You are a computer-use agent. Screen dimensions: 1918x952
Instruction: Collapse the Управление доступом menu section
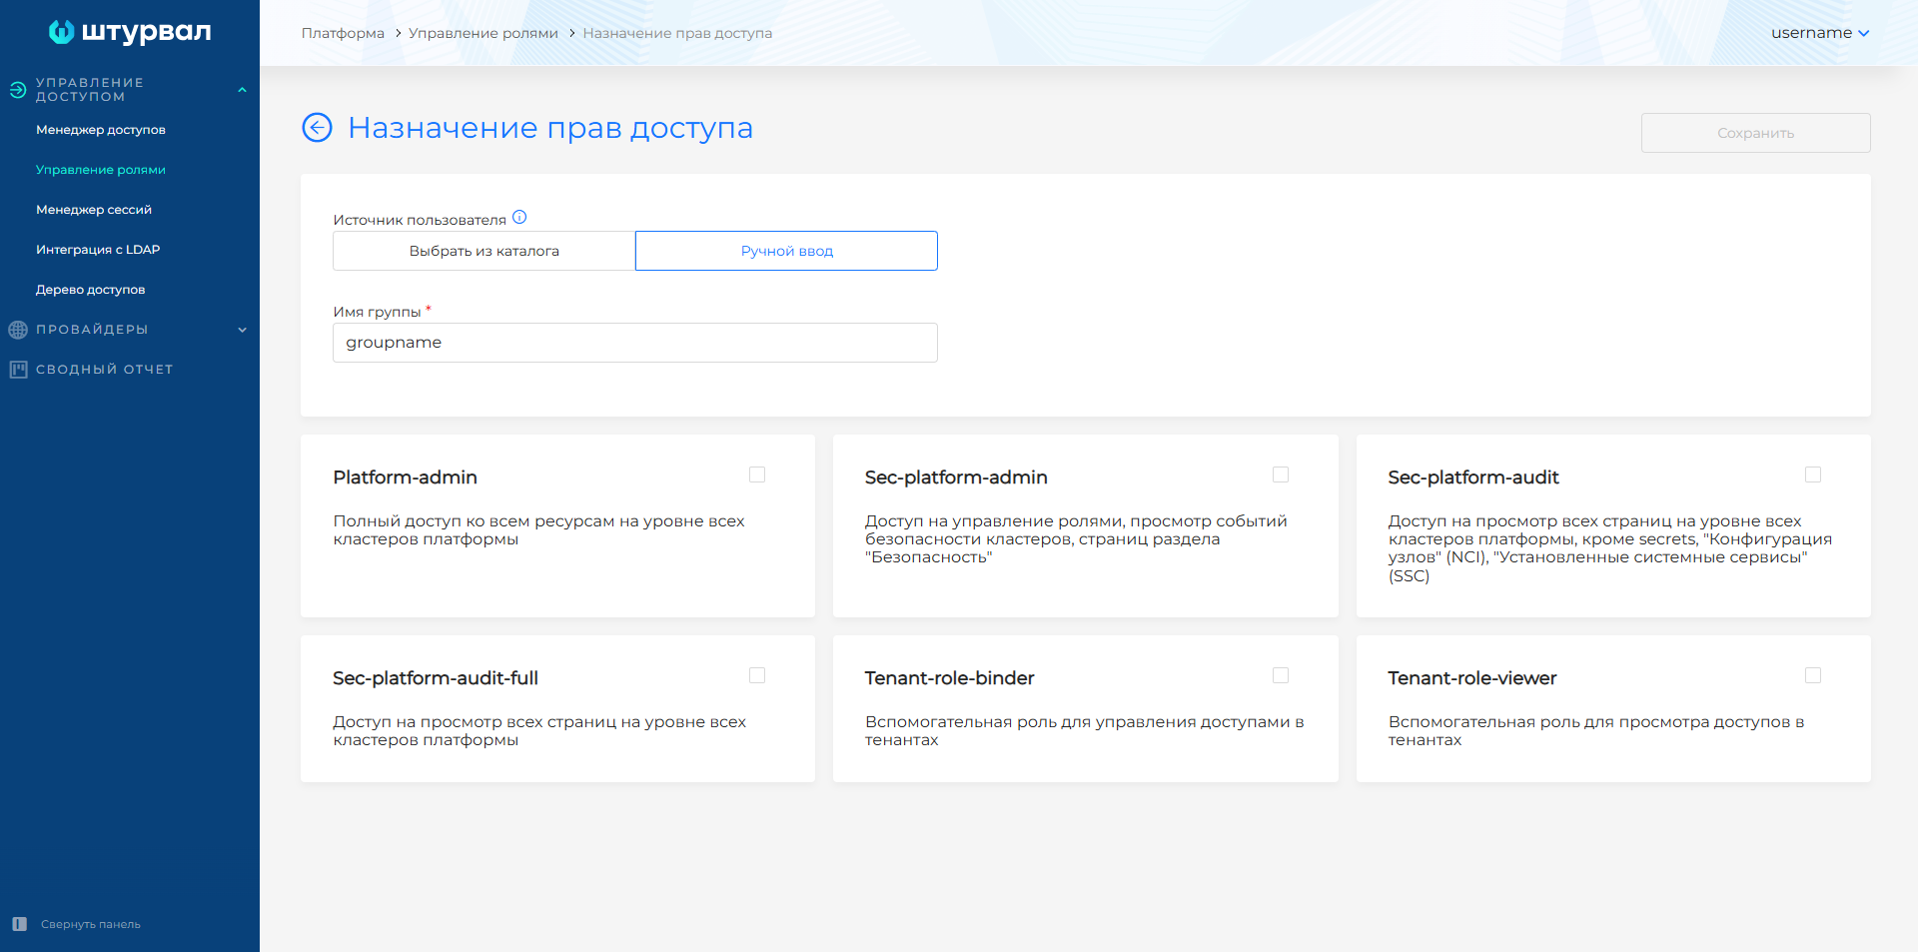(242, 89)
